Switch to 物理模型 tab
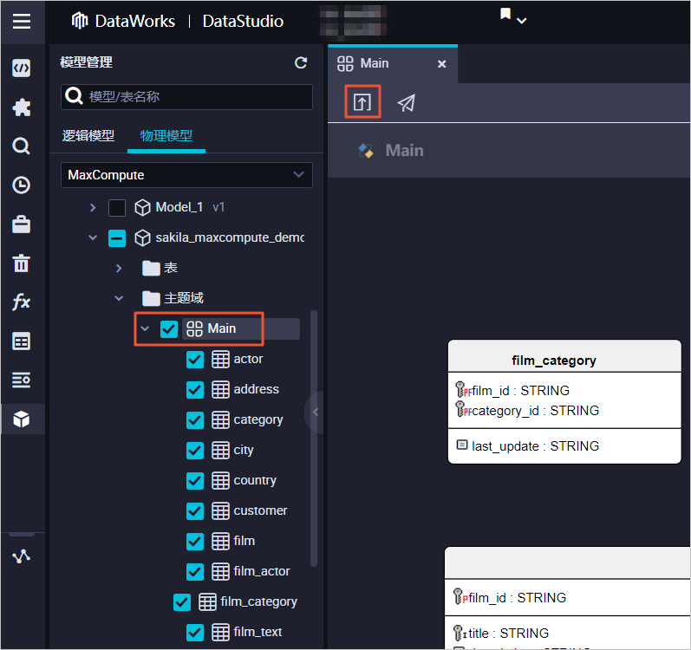Viewport: 691px width, 650px height. pos(166,136)
